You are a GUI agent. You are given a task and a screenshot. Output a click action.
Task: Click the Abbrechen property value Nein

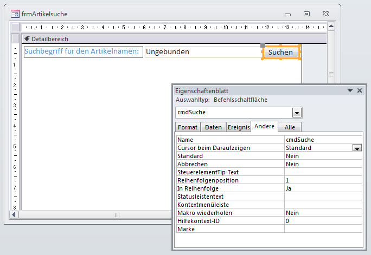(x=323, y=164)
